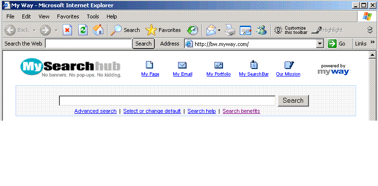Click the My Page document icon
Viewport: 378px width, 186px height.
(x=150, y=65)
